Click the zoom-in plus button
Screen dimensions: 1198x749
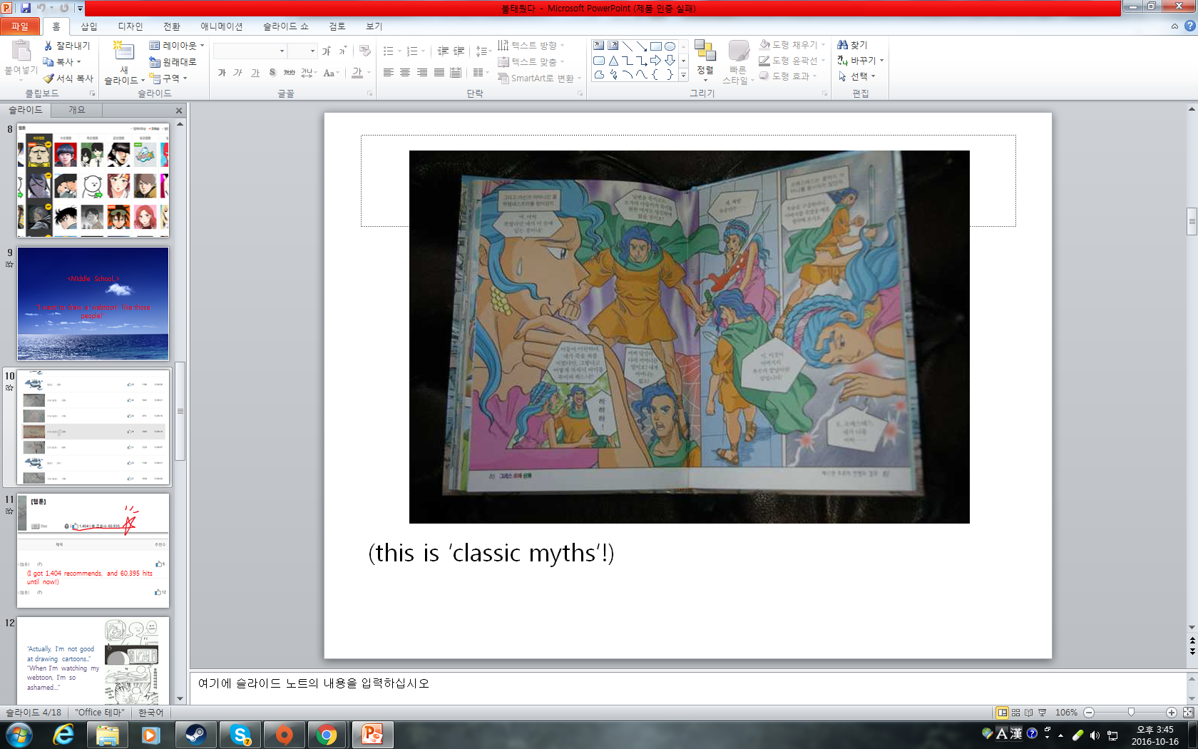pyautogui.click(x=1171, y=713)
